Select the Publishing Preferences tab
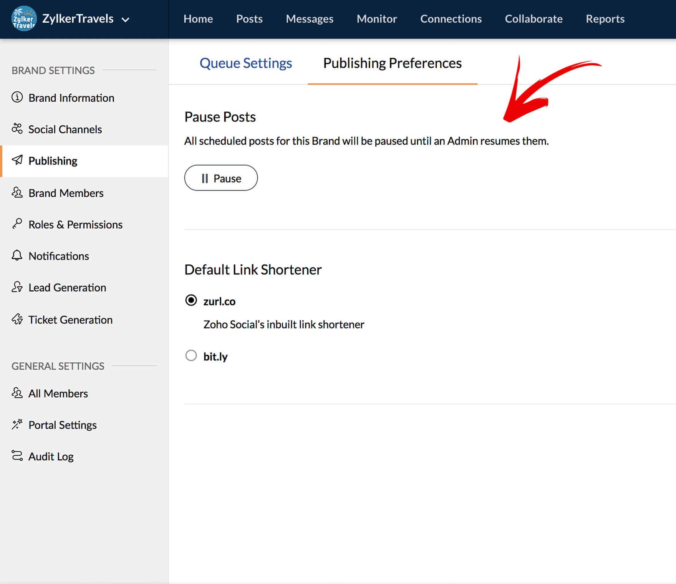The image size is (676, 584). tap(393, 63)
